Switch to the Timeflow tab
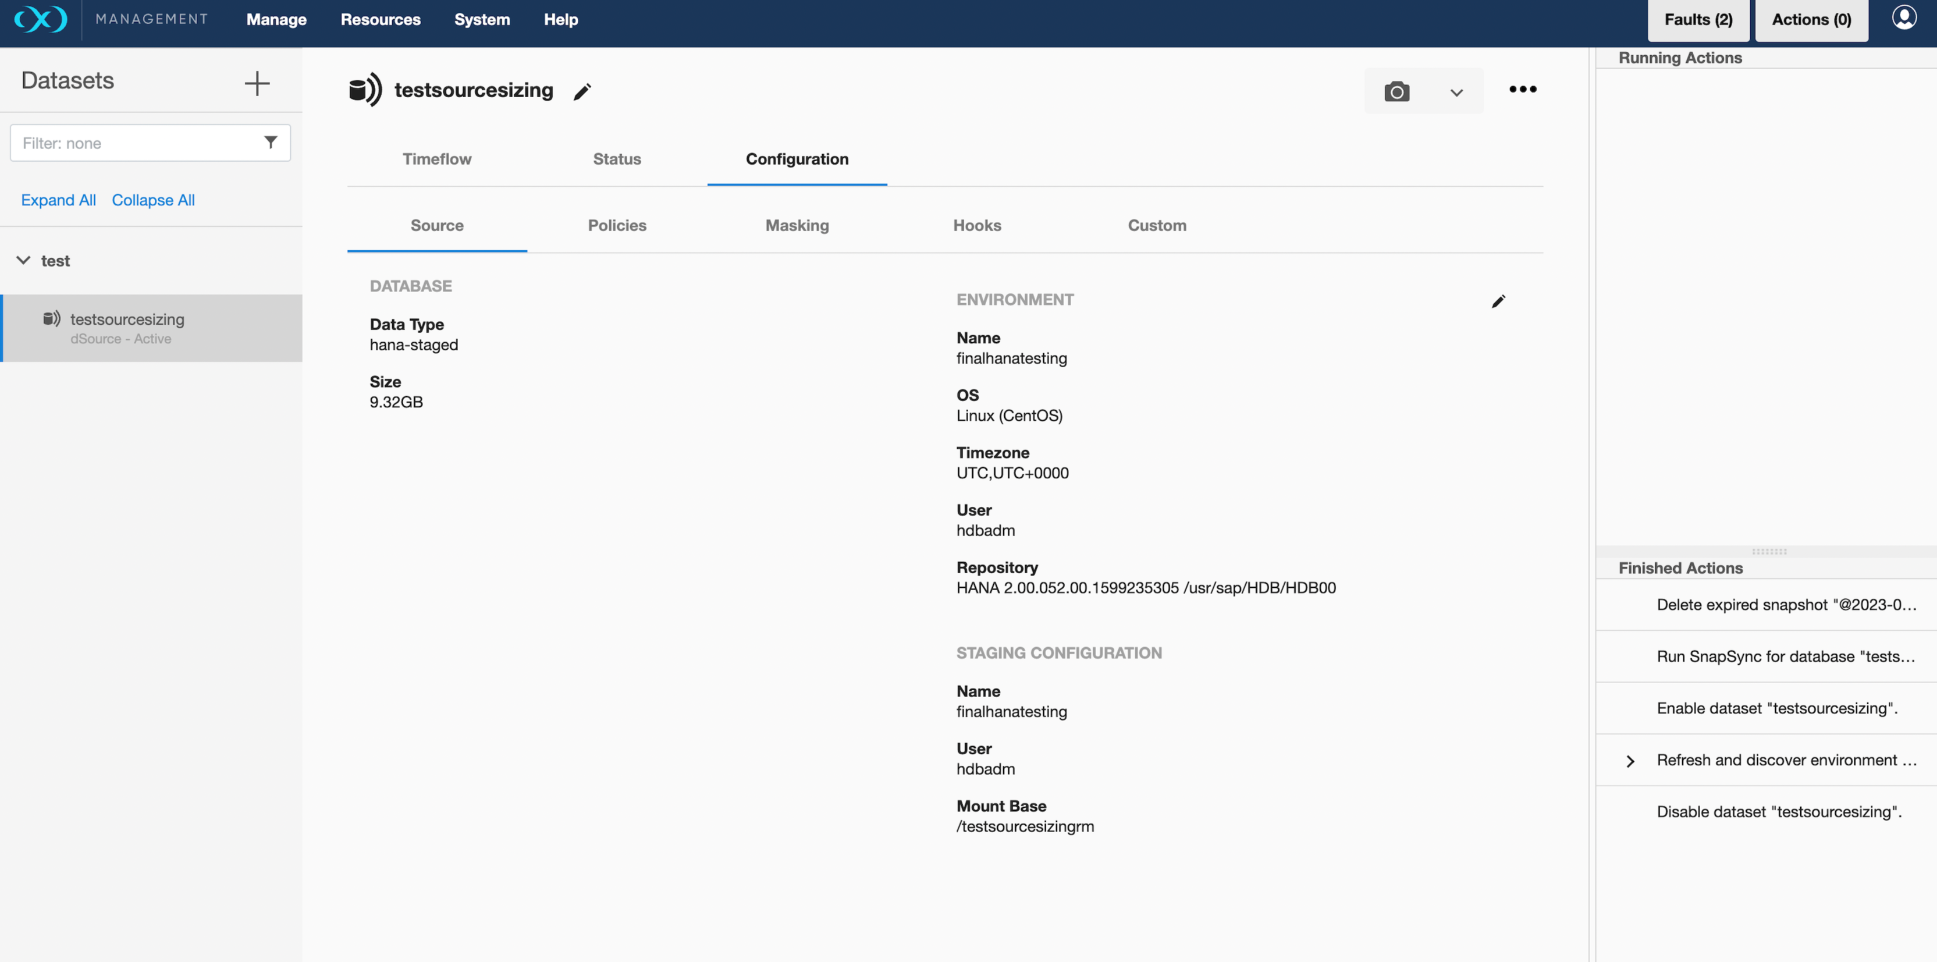1937x962 pixels. tap(436, 159)
